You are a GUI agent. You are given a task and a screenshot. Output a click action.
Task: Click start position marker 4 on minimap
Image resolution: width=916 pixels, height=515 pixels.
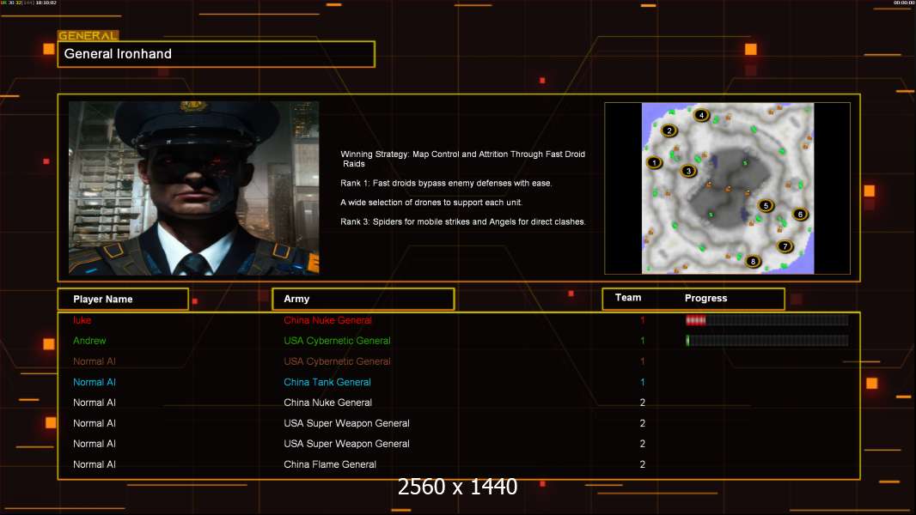[x=701, y=115]
